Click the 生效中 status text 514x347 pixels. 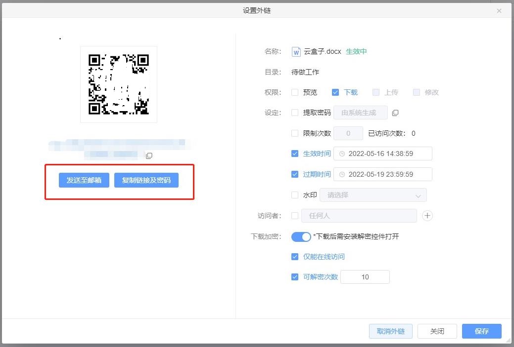(356, 52)
